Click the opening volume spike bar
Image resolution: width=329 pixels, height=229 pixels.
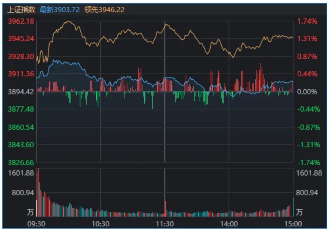tap(38, 192)
